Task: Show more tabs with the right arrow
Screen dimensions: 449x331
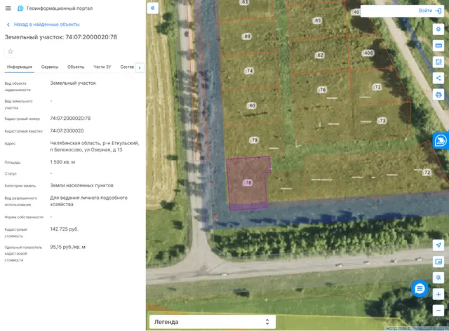Action: pos(140,67)
